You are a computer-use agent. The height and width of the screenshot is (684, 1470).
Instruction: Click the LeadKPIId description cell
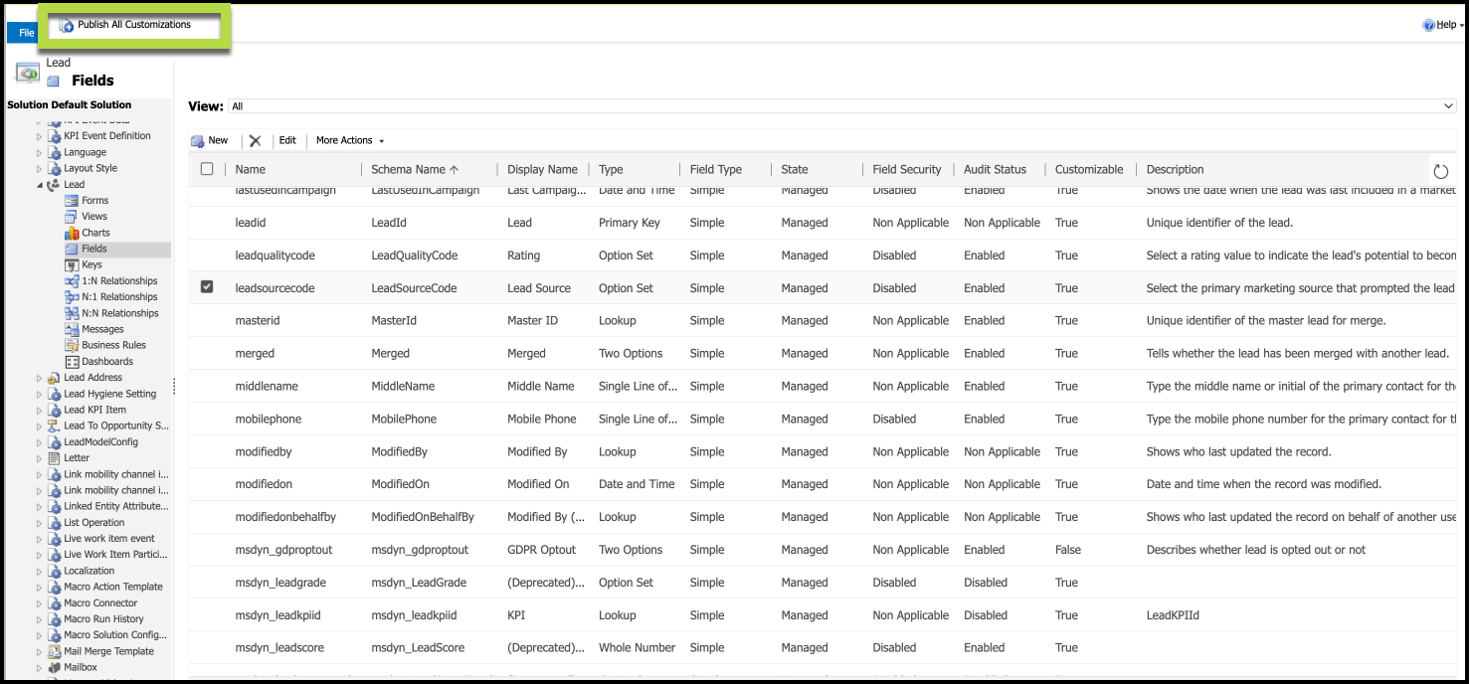point(1174,615)
